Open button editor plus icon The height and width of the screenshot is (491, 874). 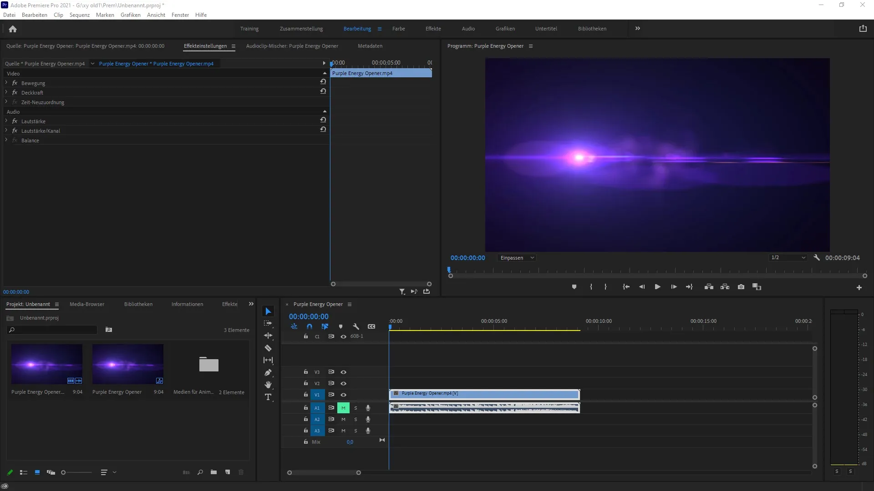click(859, 287)
